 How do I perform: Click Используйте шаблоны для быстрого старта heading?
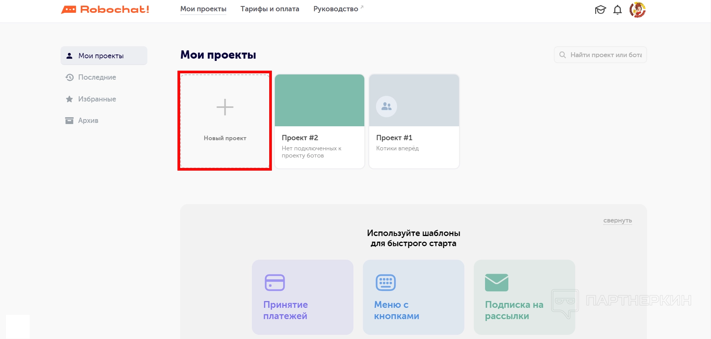414,238
